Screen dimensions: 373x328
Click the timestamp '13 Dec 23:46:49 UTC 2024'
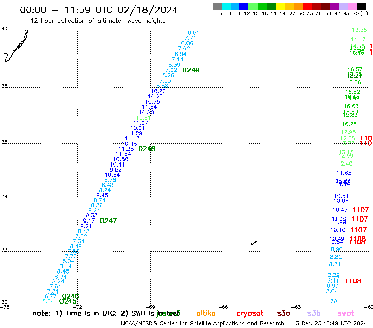point(330,323)
